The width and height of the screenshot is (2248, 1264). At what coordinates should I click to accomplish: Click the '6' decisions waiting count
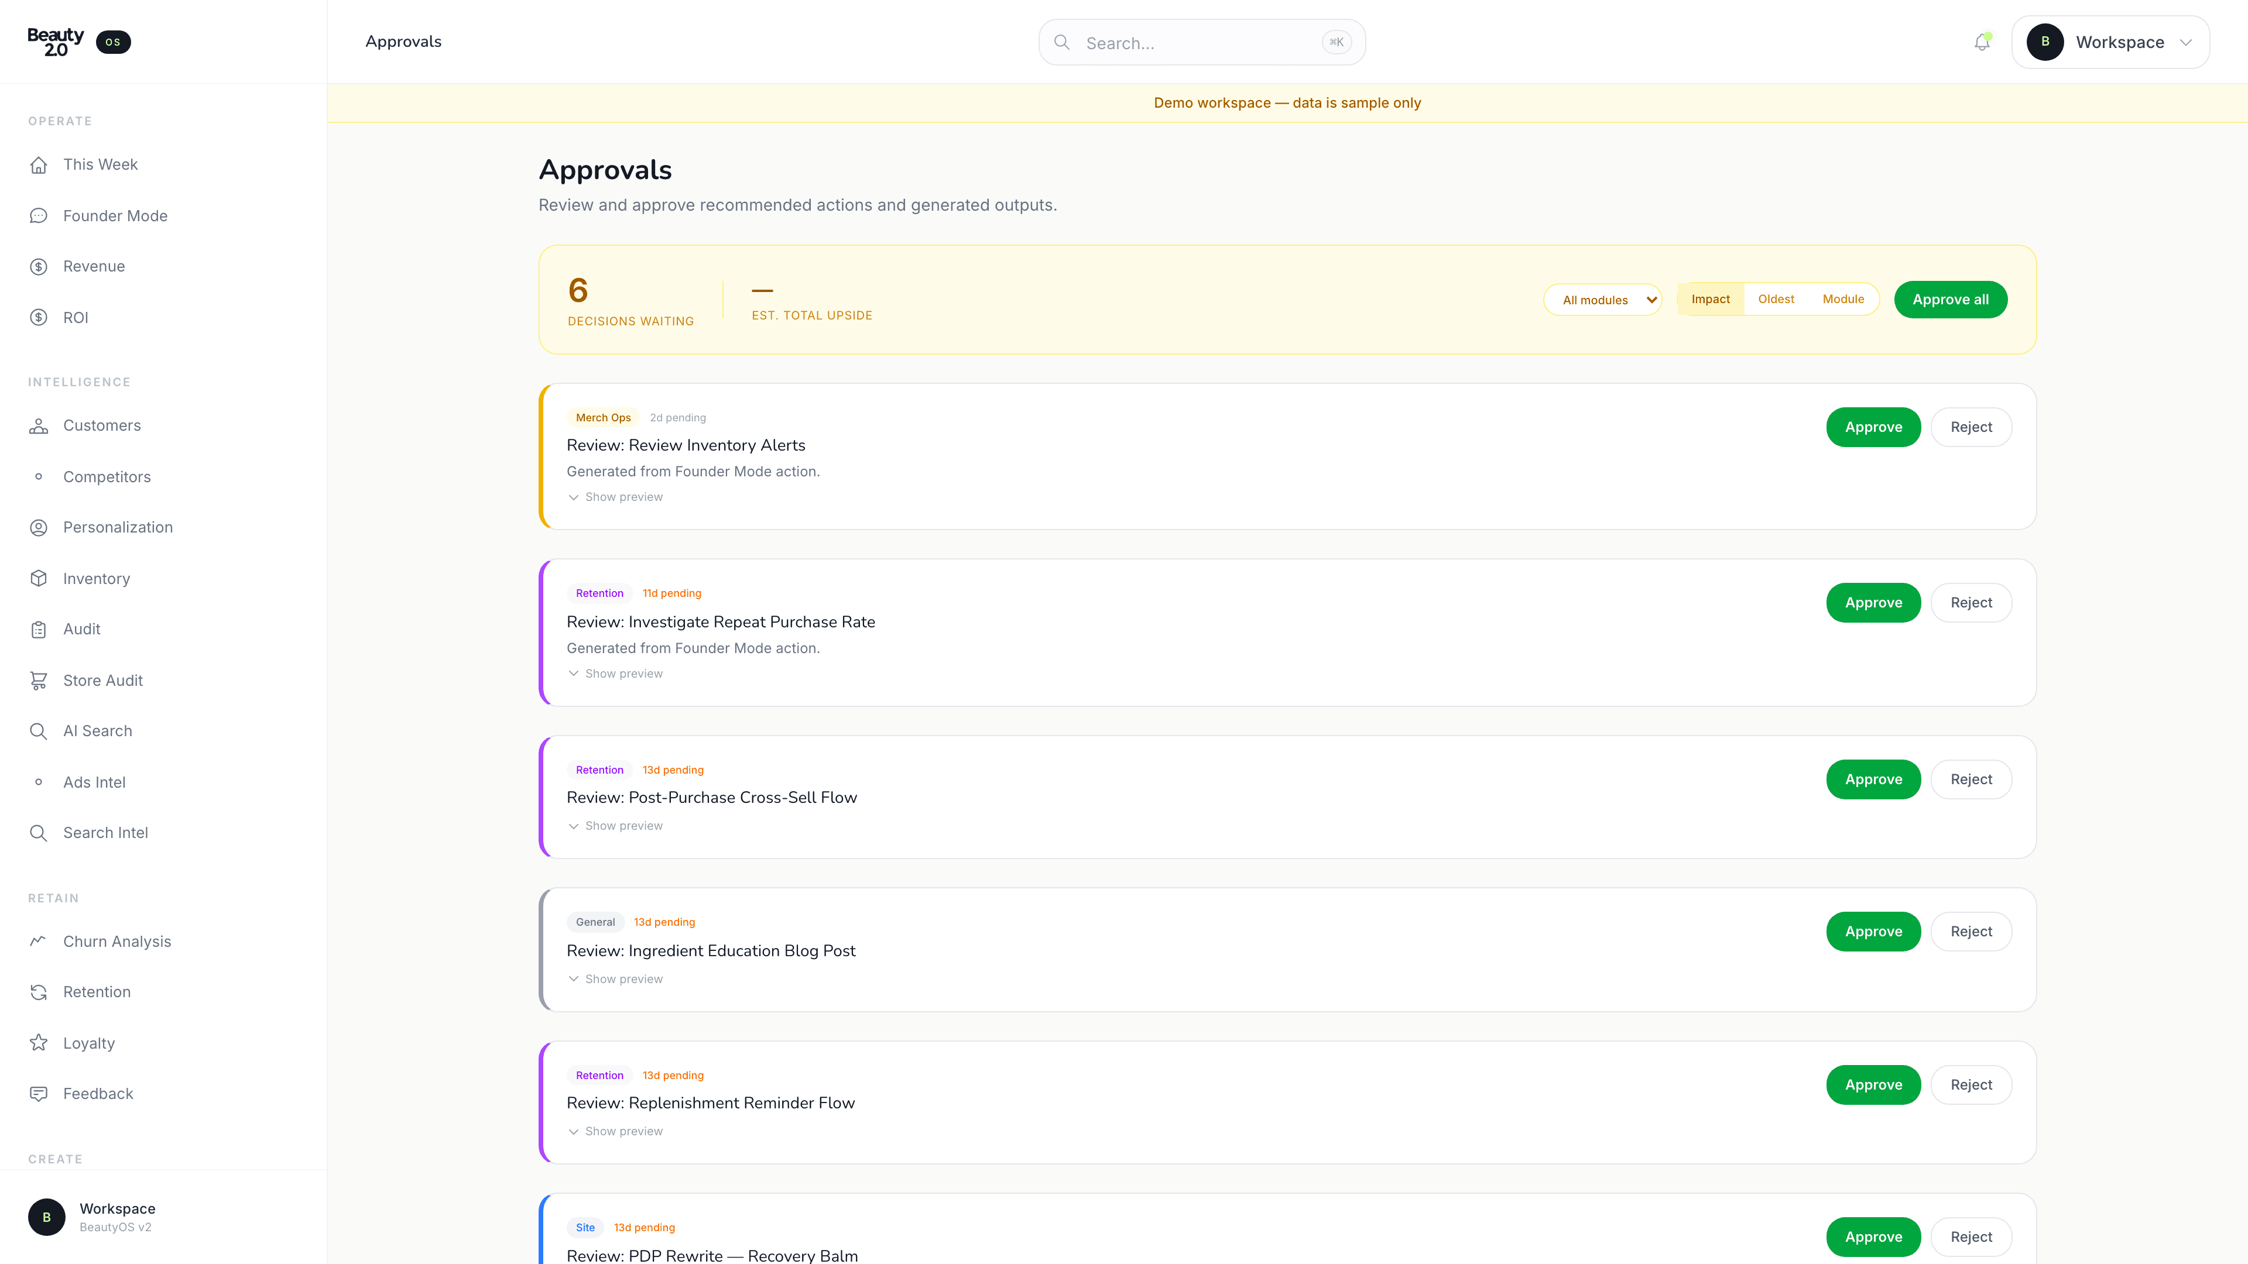click(578, 290)
